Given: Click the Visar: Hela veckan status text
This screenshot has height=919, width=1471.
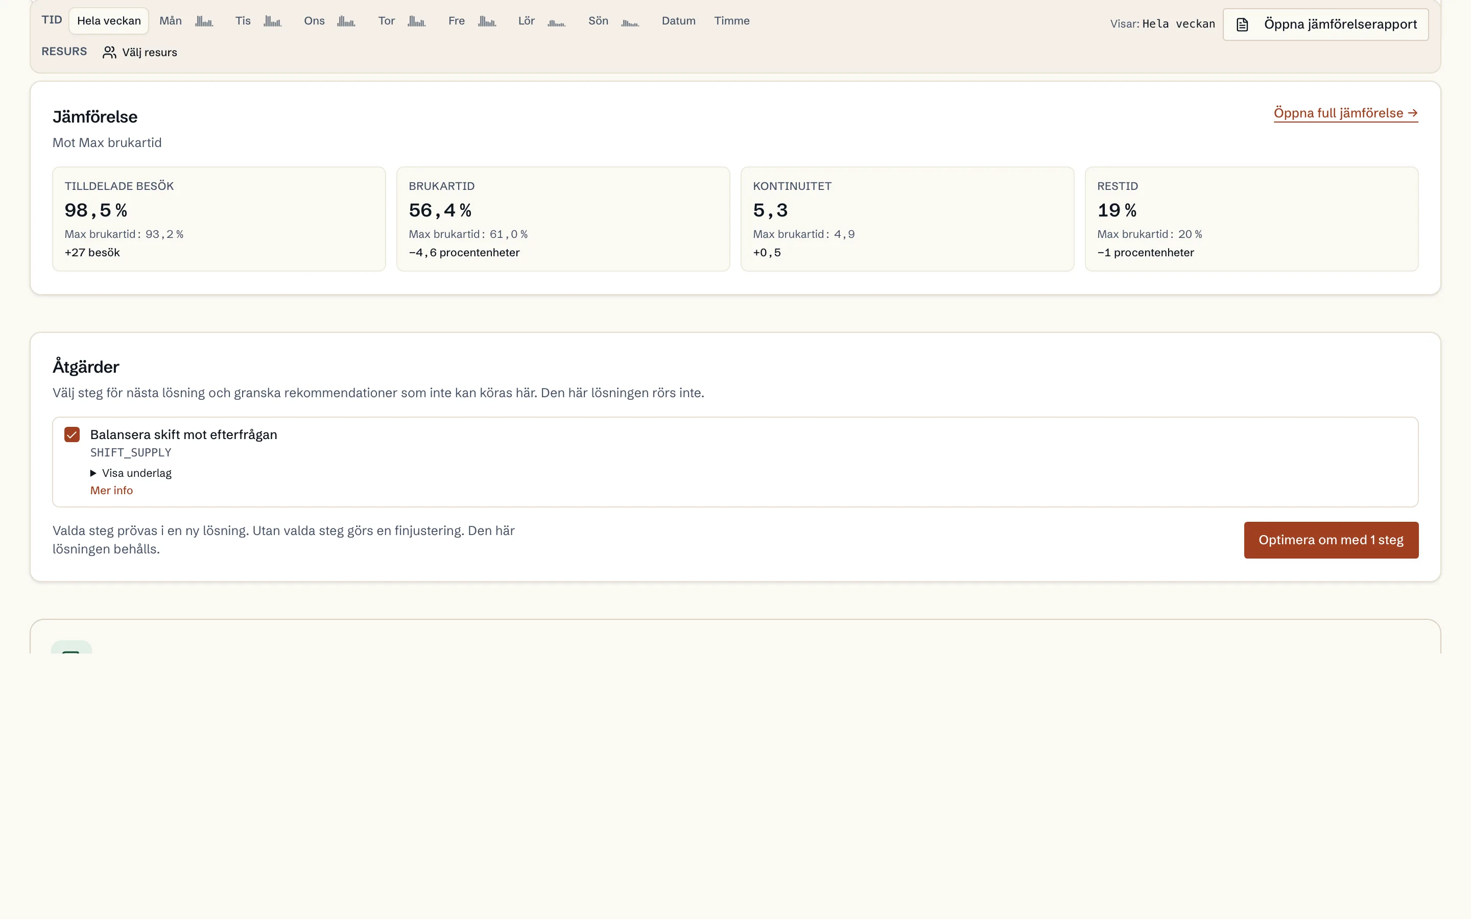Looking at the screenshot, I should point(1162,23).
